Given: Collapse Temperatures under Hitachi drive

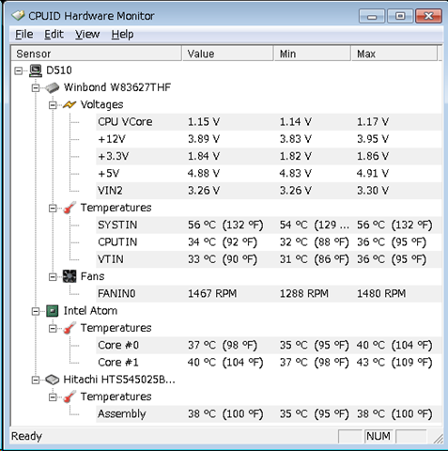Looking at the screenshot, I should click(x=53, y=397).
